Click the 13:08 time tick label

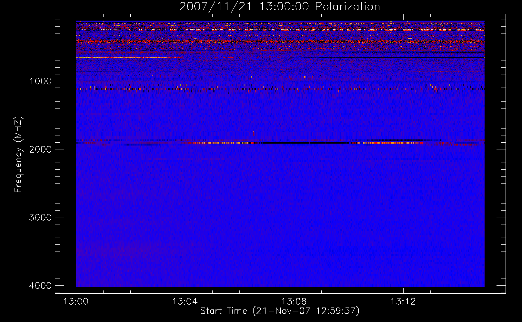tap(294, 302)
